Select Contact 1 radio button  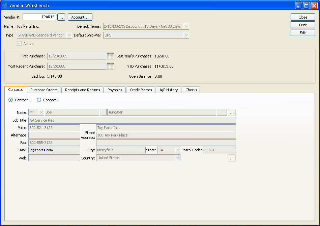tap(10, 100)
